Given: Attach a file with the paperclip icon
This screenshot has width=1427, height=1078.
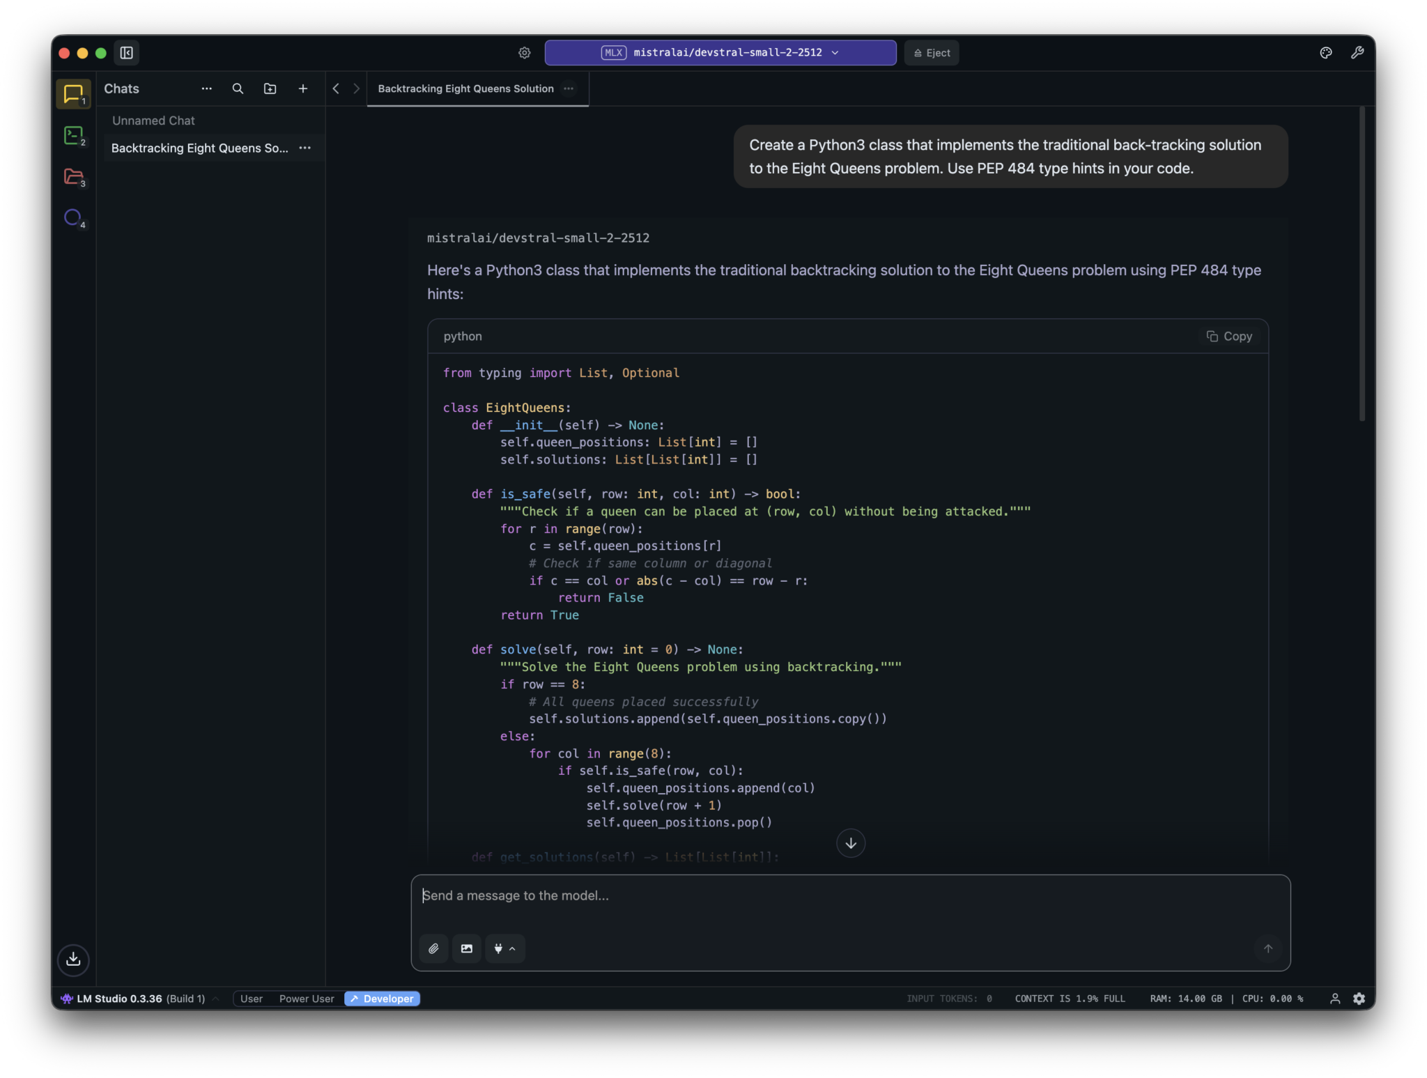Looking at the screenshot, I should click(433, 948).
